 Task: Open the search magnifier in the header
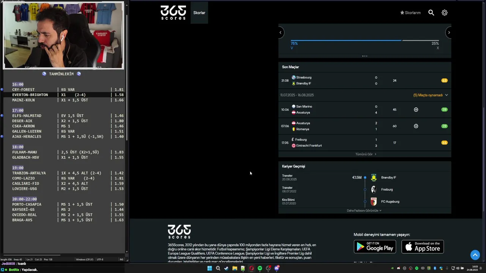click(x=431, y=13)
